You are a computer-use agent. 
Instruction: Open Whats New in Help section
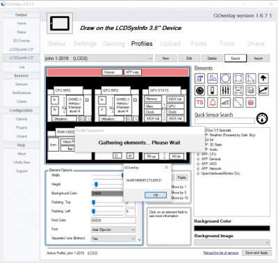tap(22, 162)
